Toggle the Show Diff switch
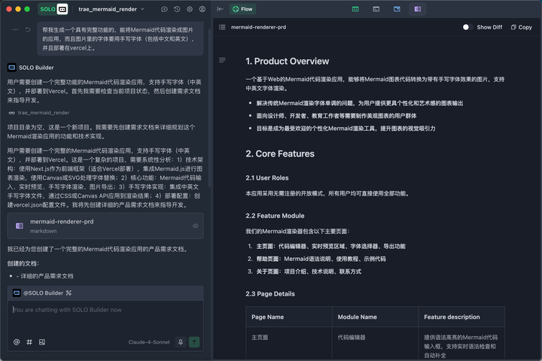Viewport: 542px width, 361px height. (466, 27)
